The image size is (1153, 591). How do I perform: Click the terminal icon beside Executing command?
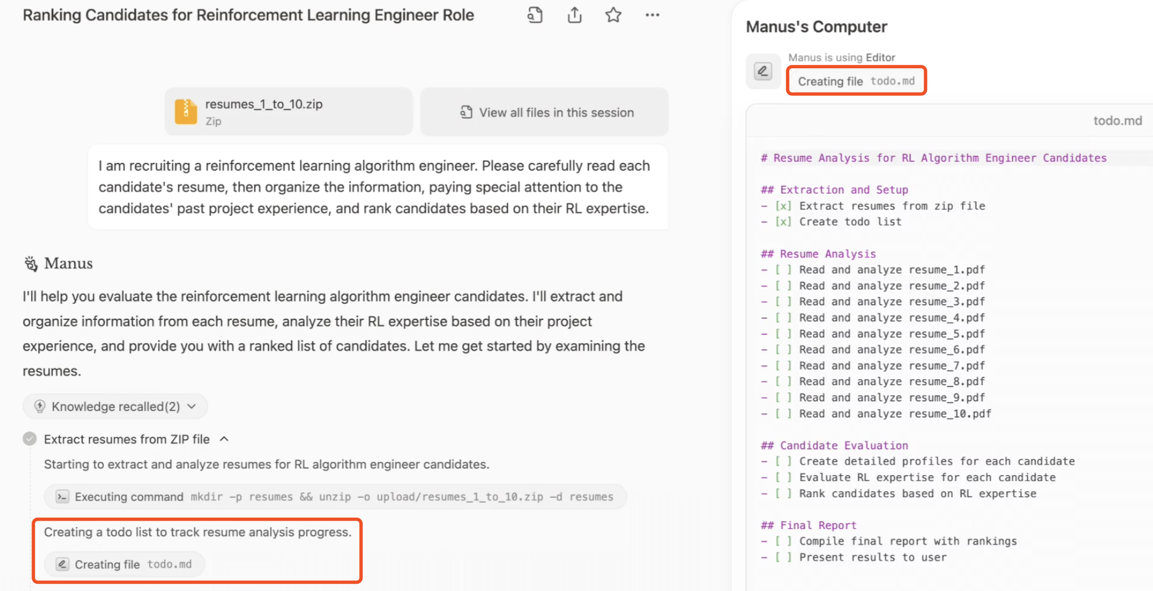62,497
